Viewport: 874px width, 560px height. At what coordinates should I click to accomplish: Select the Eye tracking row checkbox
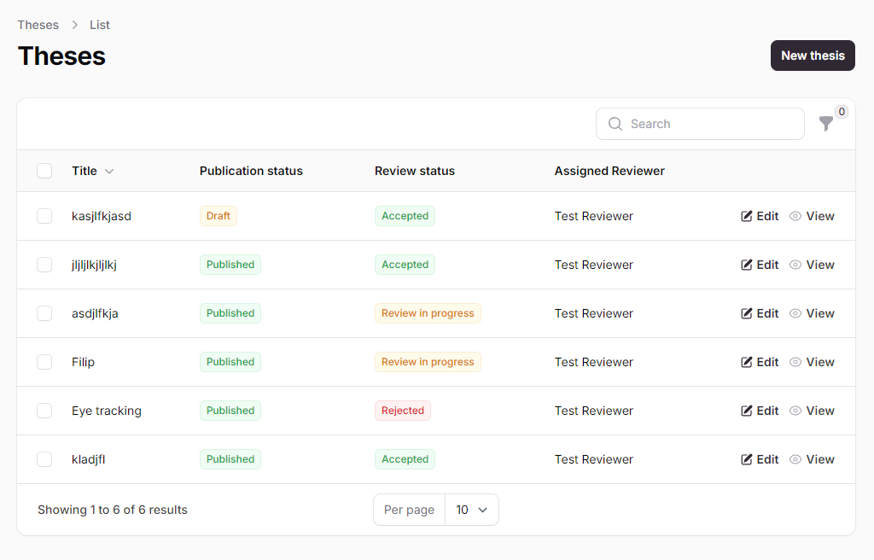pyautogui.click(x=44, y=411)
